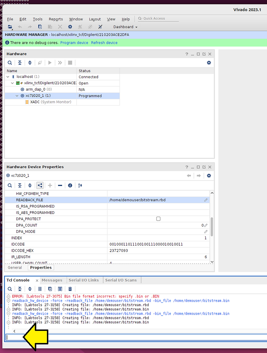The image size is (267, 353).
Task: Open the Tools menu
Action: (38, 19)
